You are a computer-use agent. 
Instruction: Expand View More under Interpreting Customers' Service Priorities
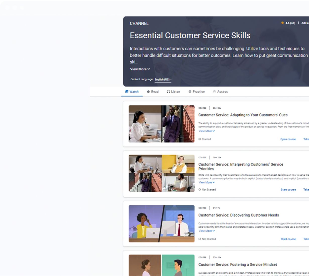tap(207, 182)
